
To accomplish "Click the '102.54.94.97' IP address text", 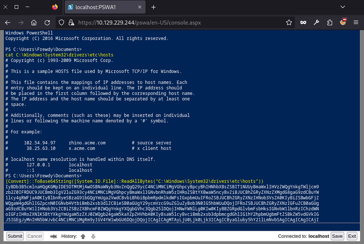I will click(40, 143).
